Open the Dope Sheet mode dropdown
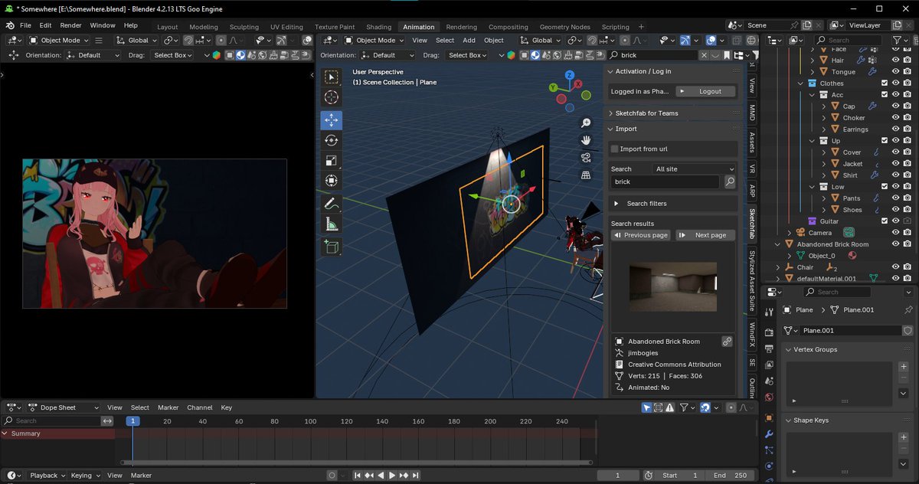Viewport: 919px width, 484px height. (64, 407)
